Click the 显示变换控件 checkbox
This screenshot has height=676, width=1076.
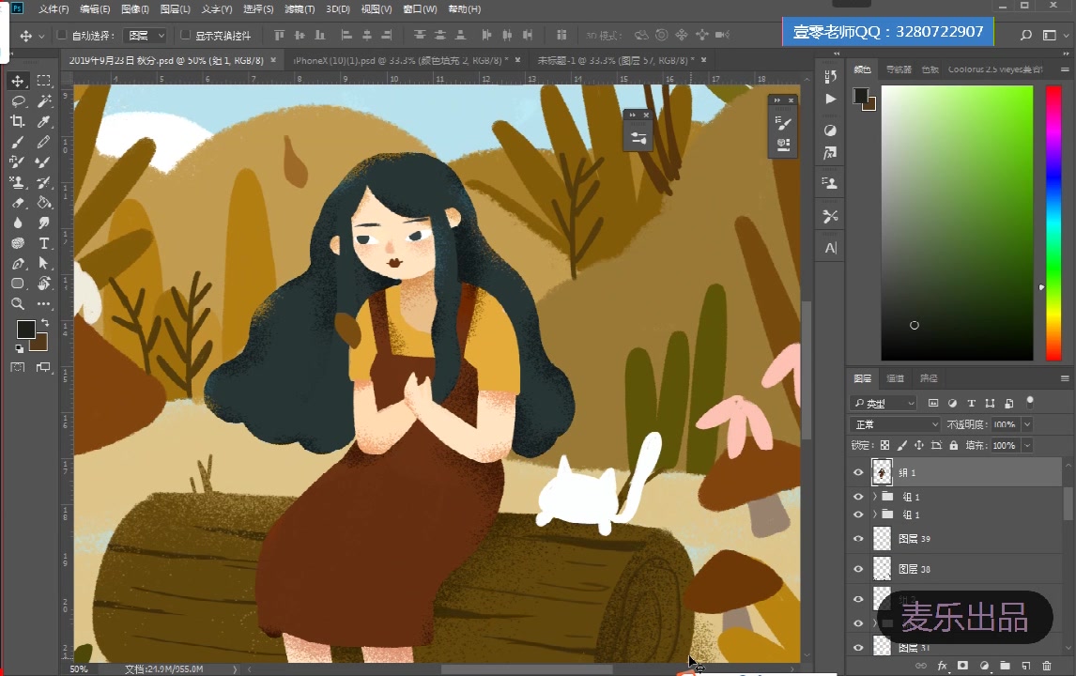[185, 35]
